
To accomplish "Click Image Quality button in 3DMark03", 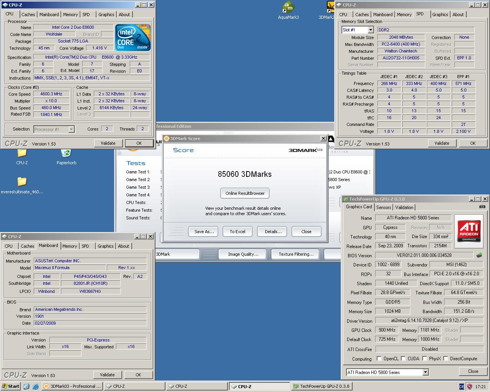I will tap(243, 254).
